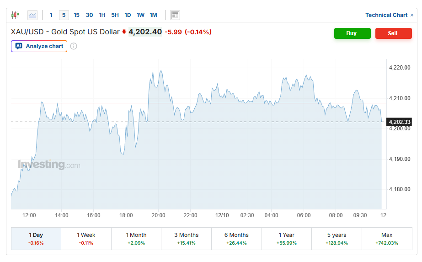Open the news overlay icon in toolbar
This screenshot has width=422, height=262.
coord(175,15)
